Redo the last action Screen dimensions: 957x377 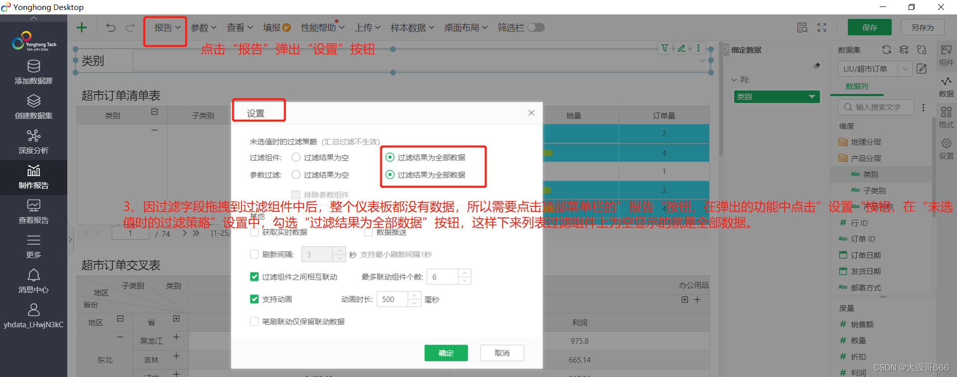(x=130, y=27)
